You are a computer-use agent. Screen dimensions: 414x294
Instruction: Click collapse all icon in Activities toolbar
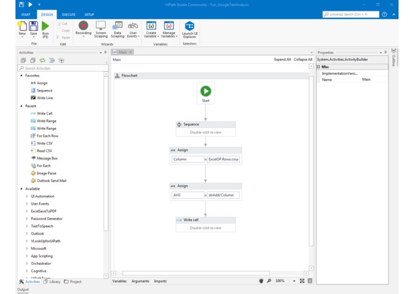pyautogui.click(x=33, y=60)
